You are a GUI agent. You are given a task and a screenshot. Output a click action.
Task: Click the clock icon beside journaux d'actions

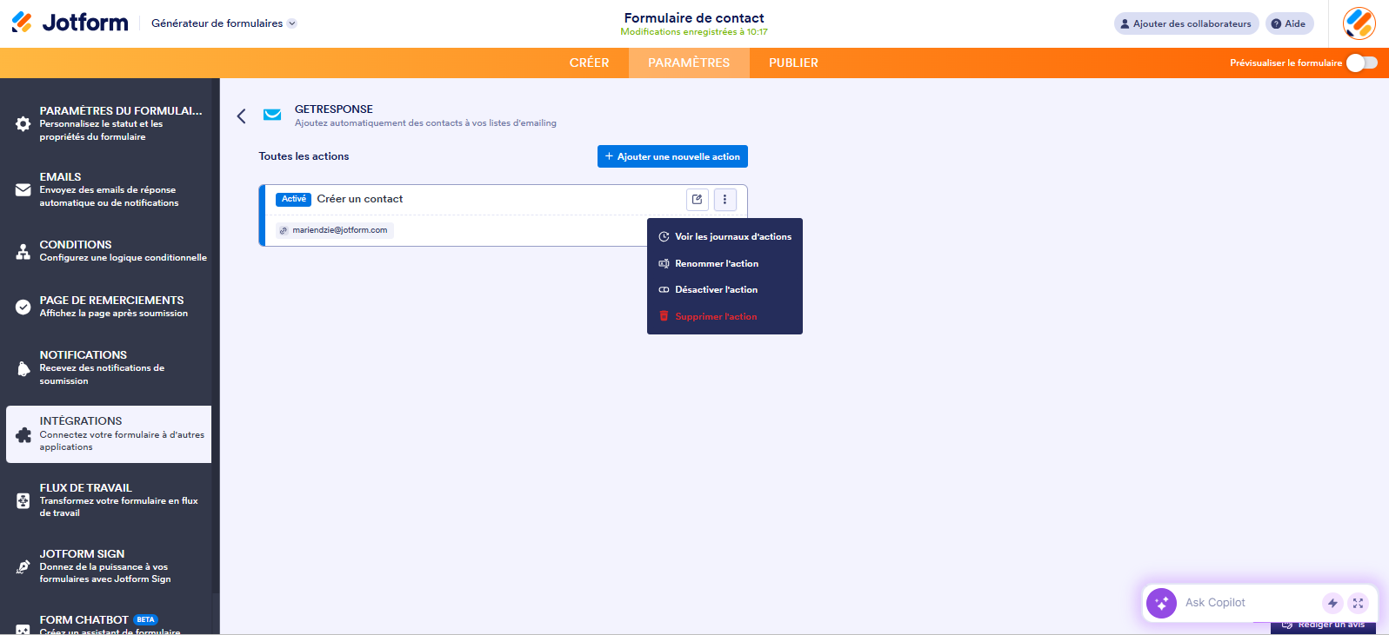[664, 236]
